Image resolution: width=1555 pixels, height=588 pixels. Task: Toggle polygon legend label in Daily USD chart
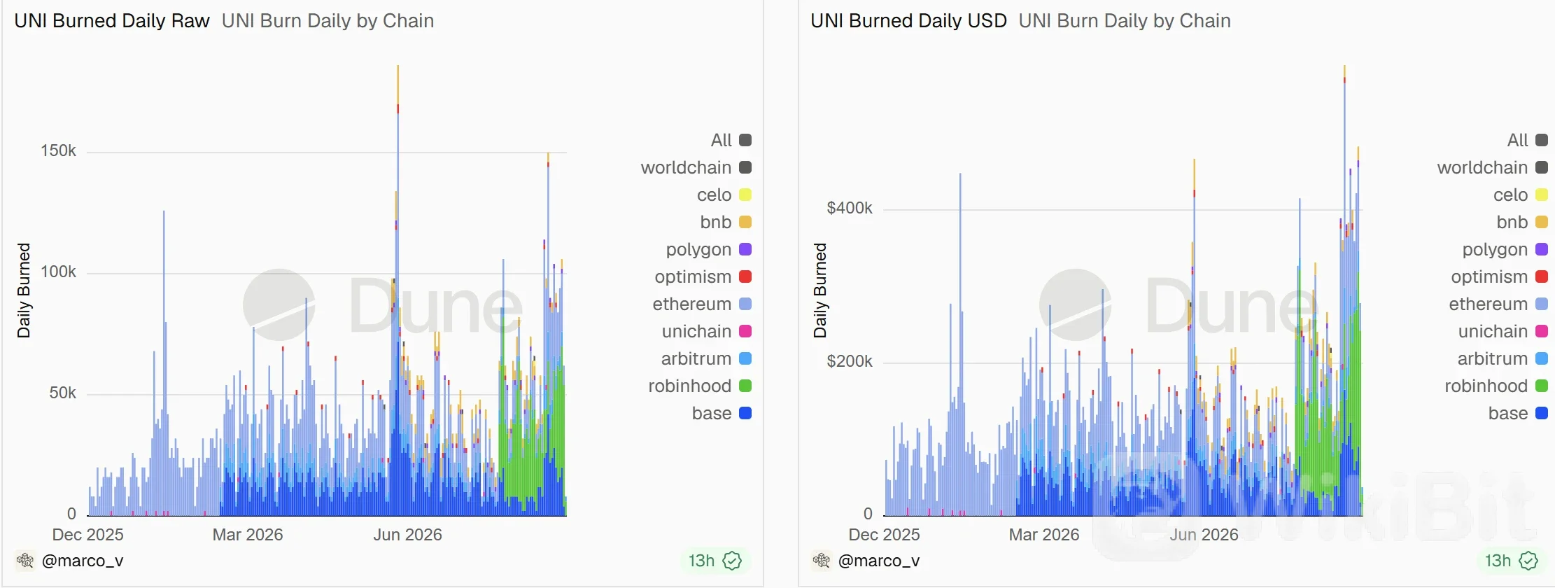tap(1495, 249)
